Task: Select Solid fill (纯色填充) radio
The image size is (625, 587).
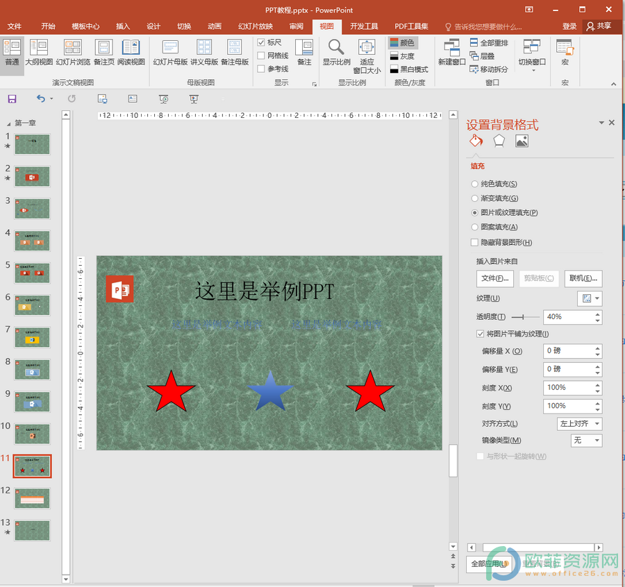Action: click(474, 184)
